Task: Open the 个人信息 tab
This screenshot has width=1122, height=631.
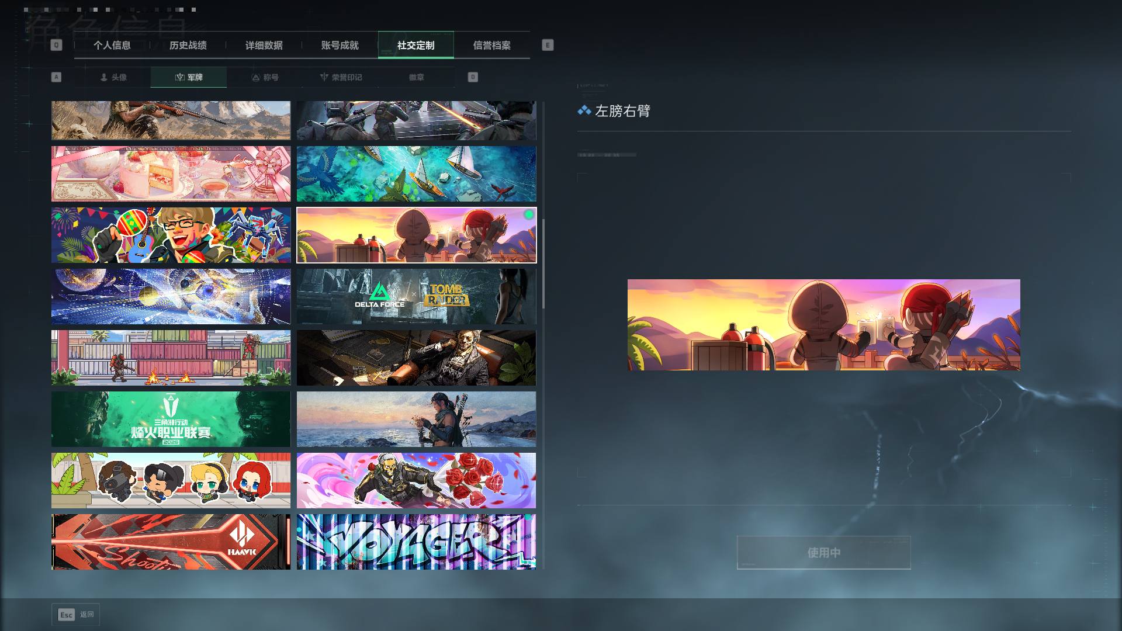Action: tap(112, 45)
